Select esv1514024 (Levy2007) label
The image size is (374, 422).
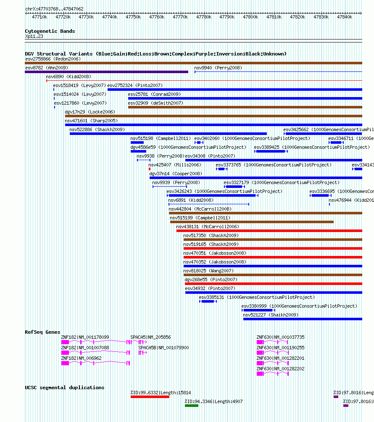[80, 95]
